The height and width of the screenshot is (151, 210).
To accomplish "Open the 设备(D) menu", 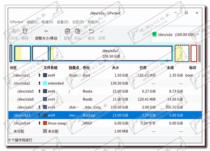I will [63, 22].
